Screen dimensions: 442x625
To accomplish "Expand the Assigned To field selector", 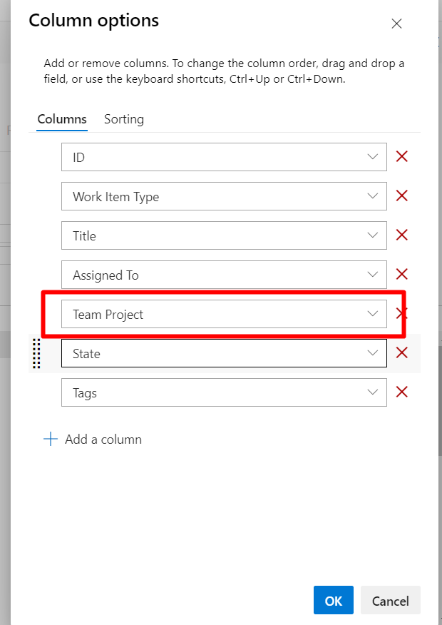I will (371, 274).
